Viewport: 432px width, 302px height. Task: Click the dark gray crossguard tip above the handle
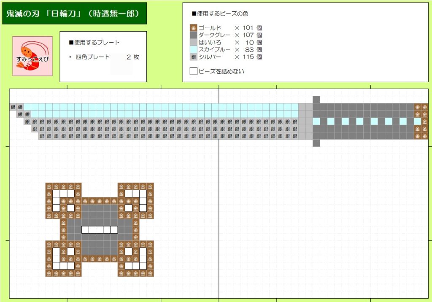pyautogui.click(x=316, y=100)
